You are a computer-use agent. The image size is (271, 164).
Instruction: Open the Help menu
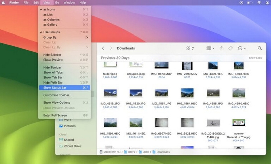point(83,3)
